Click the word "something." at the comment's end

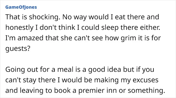146,91
